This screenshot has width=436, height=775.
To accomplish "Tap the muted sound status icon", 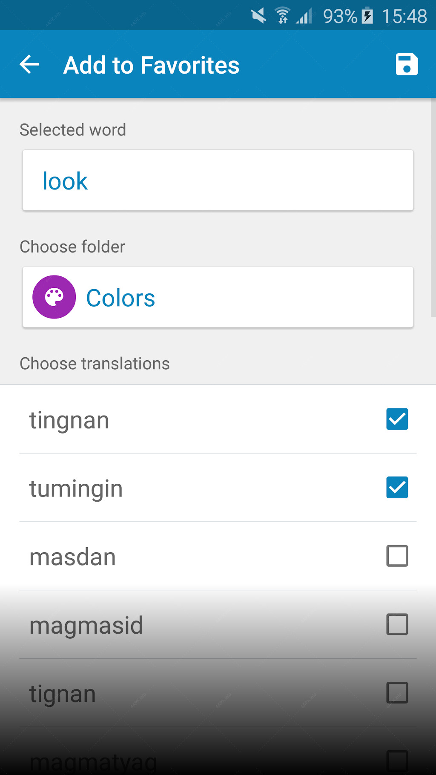I will point(258,16).
